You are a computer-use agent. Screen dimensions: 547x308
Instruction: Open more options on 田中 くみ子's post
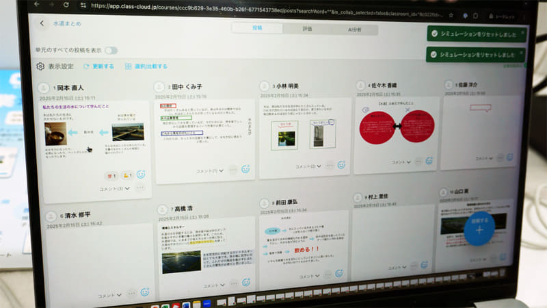pyautogui.click(x=232, y=170)
